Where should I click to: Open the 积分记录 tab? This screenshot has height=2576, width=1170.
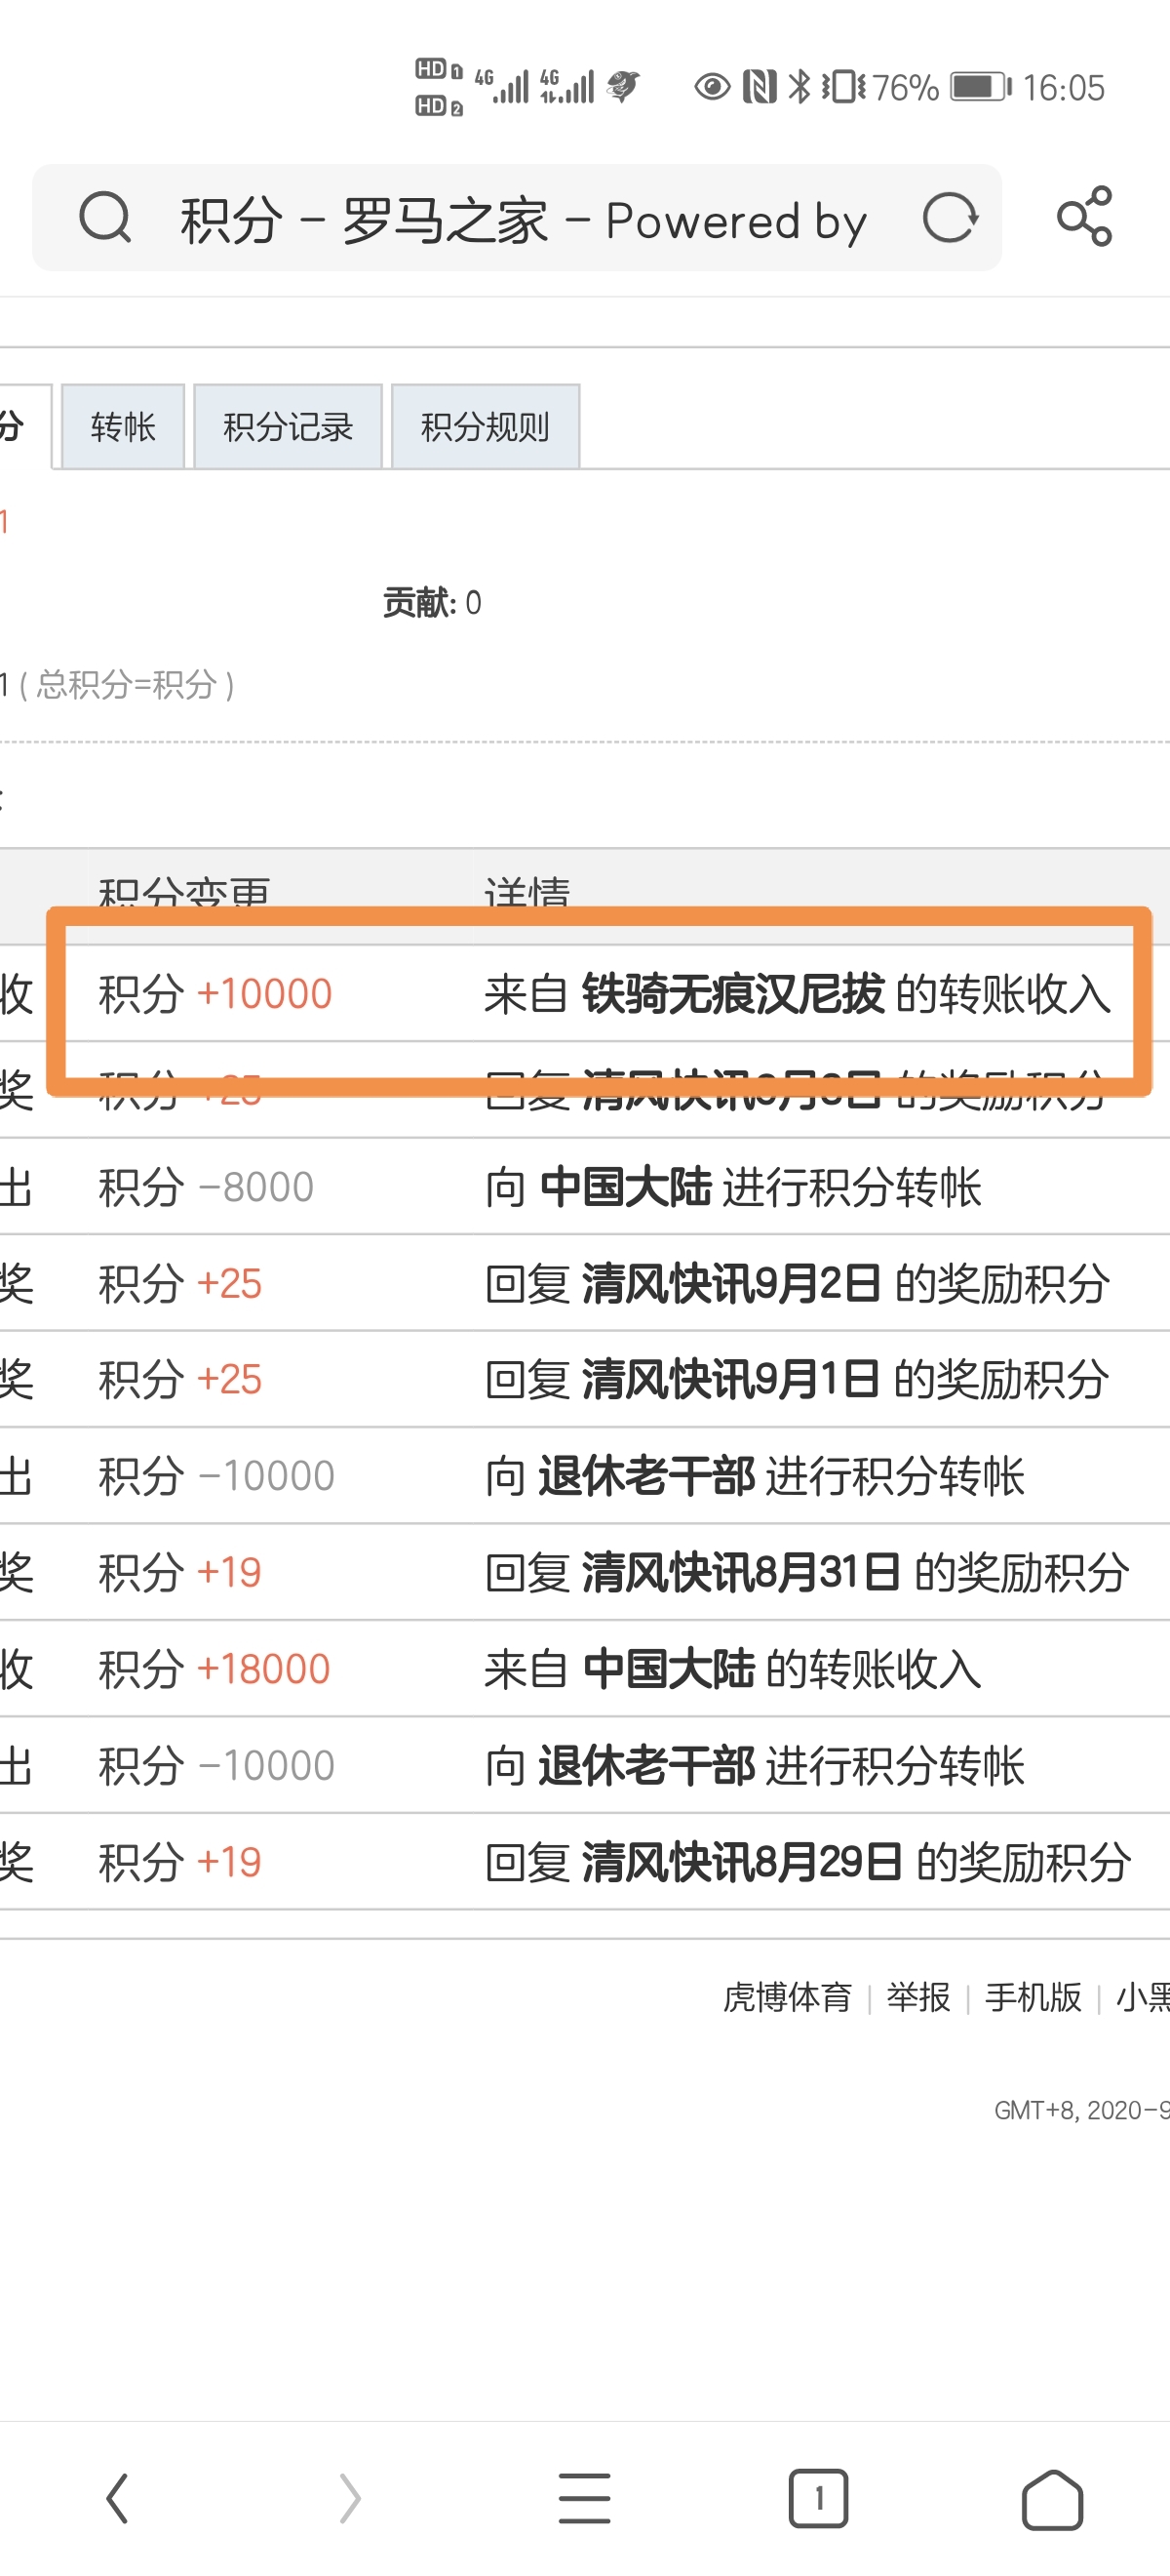pos(288,427)
